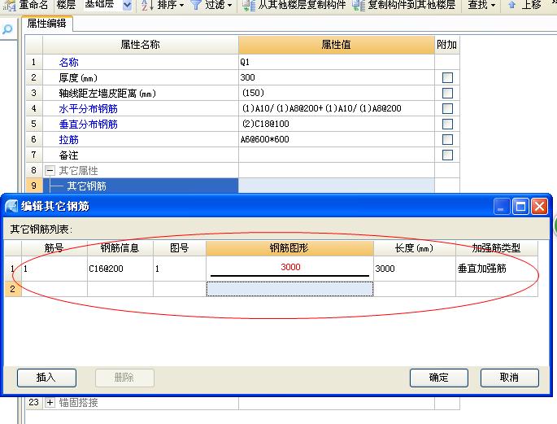The image size is (557, 424).
Task: Confirm with the 确定 button
Action: tap(439, 378)
